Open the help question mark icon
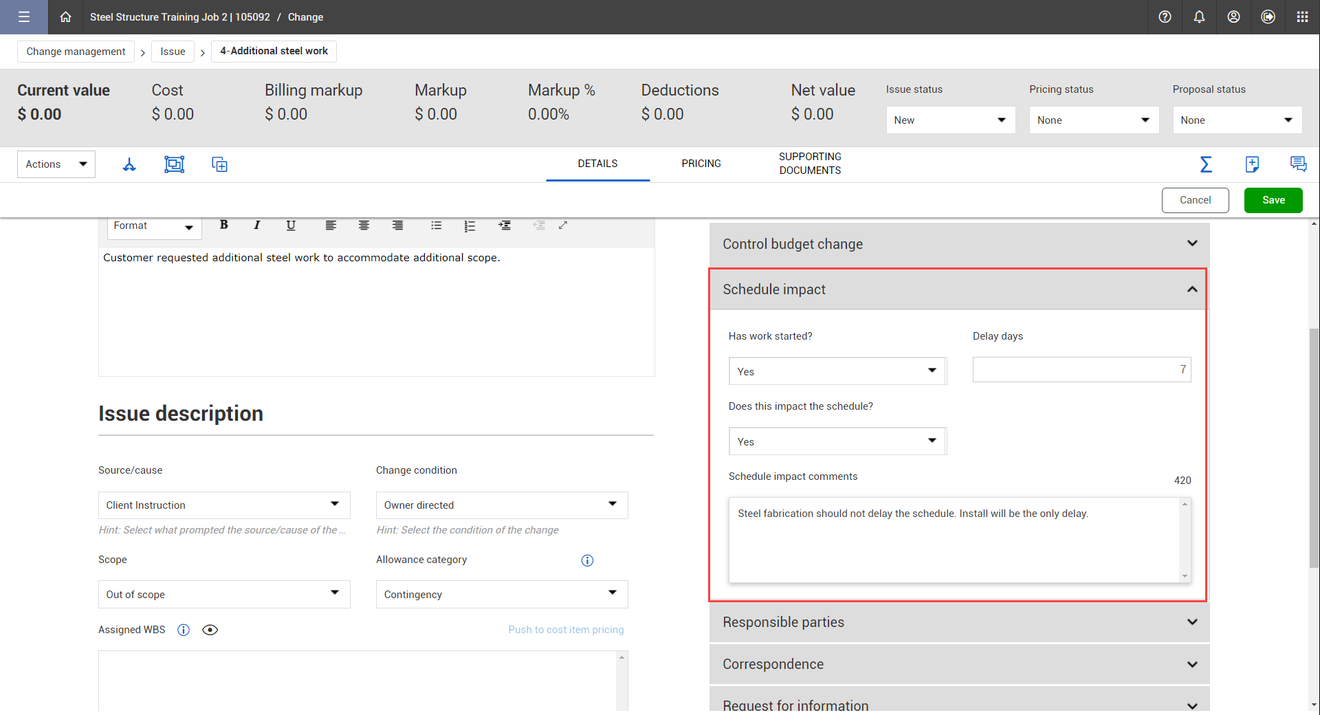1320x715 pixels. tap(1165, 17)
